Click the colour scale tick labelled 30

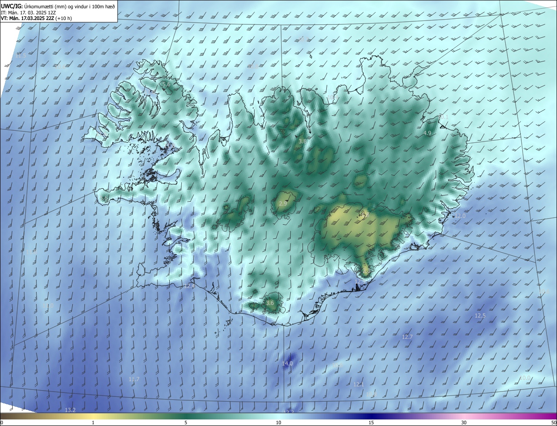click(x=464, y=423)
